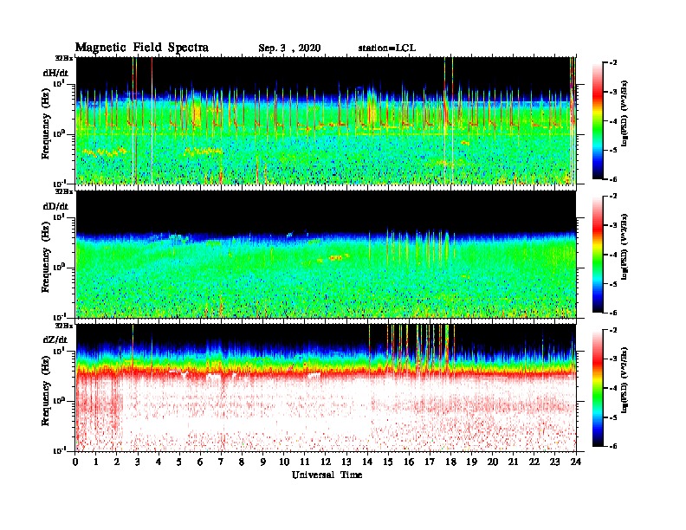Click hour "22" on Universal Time axis
Screen dimensions: 686x530
[x=534, y=462]
